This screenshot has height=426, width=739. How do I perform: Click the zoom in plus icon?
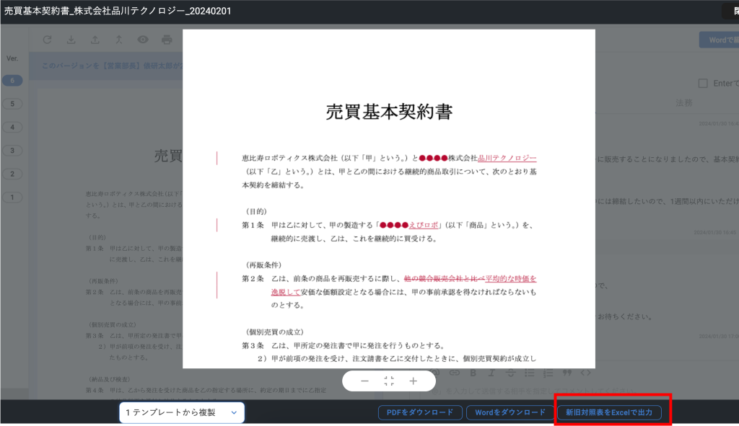(414, 381)
